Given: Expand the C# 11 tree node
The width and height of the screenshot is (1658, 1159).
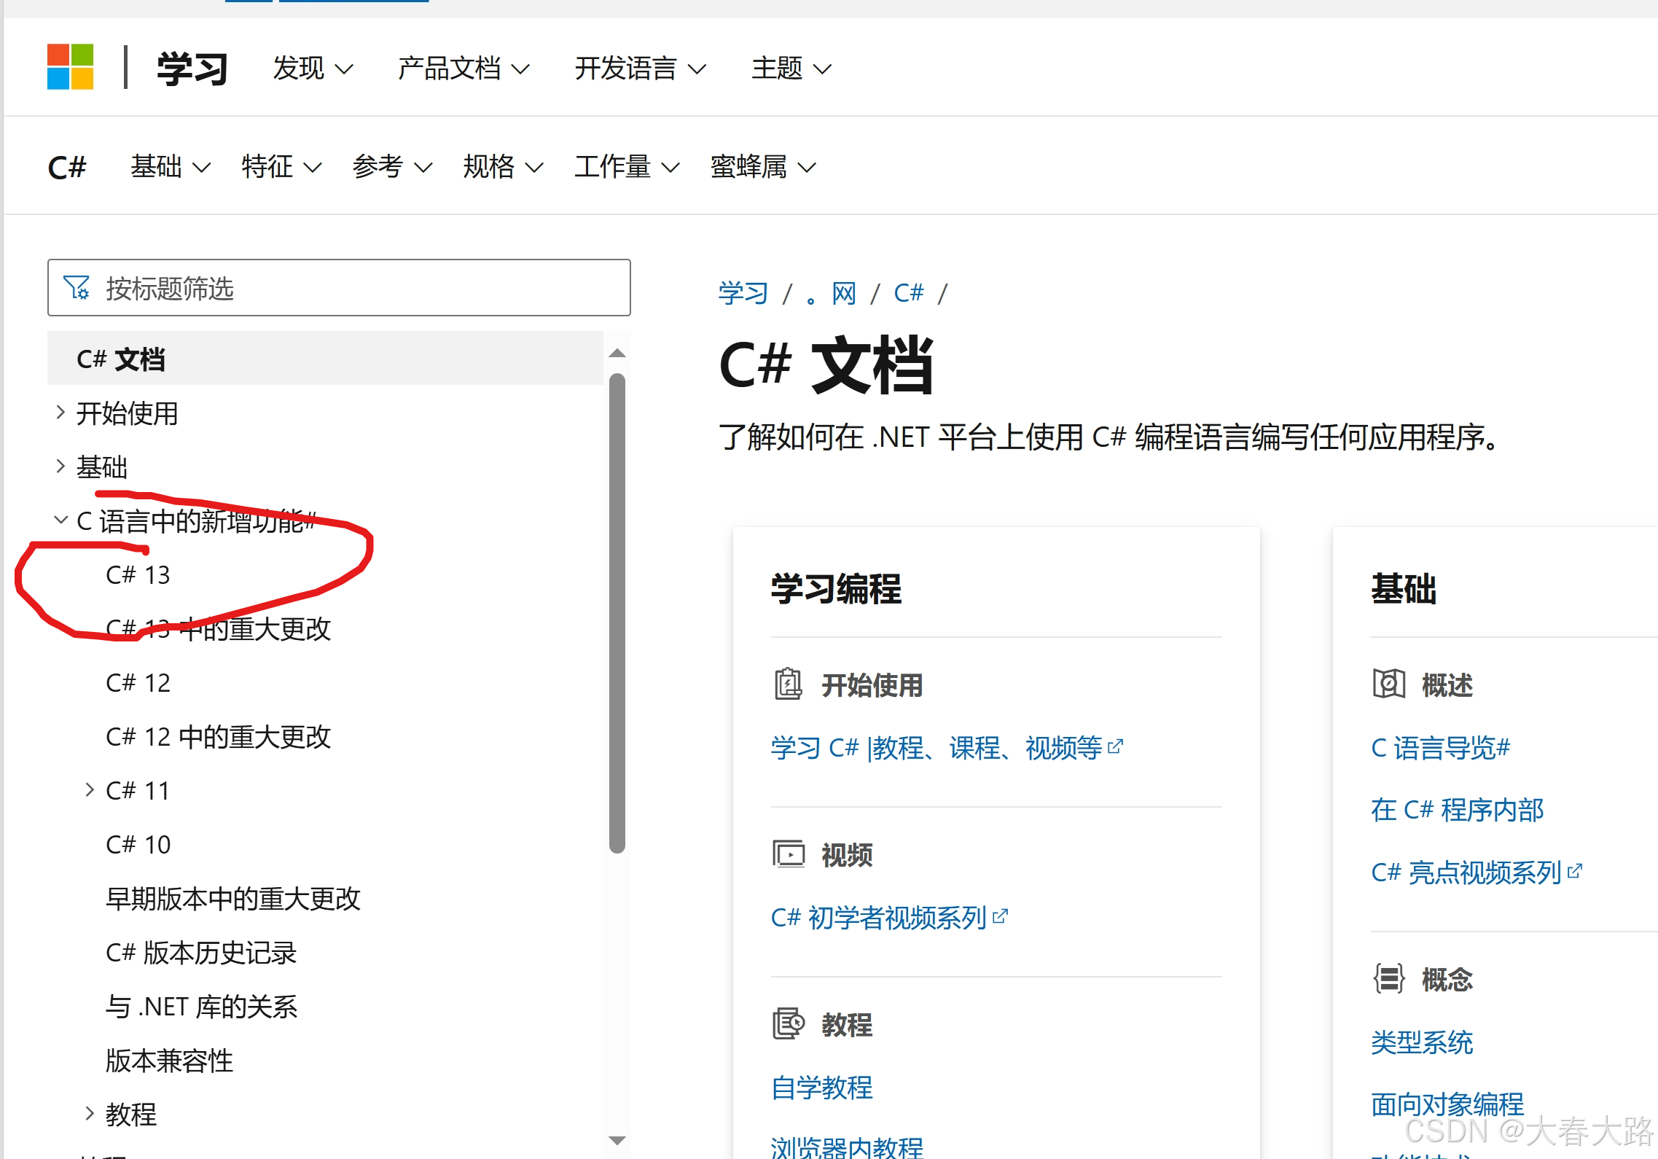Looking at the screenshot, I should point(90,789).
